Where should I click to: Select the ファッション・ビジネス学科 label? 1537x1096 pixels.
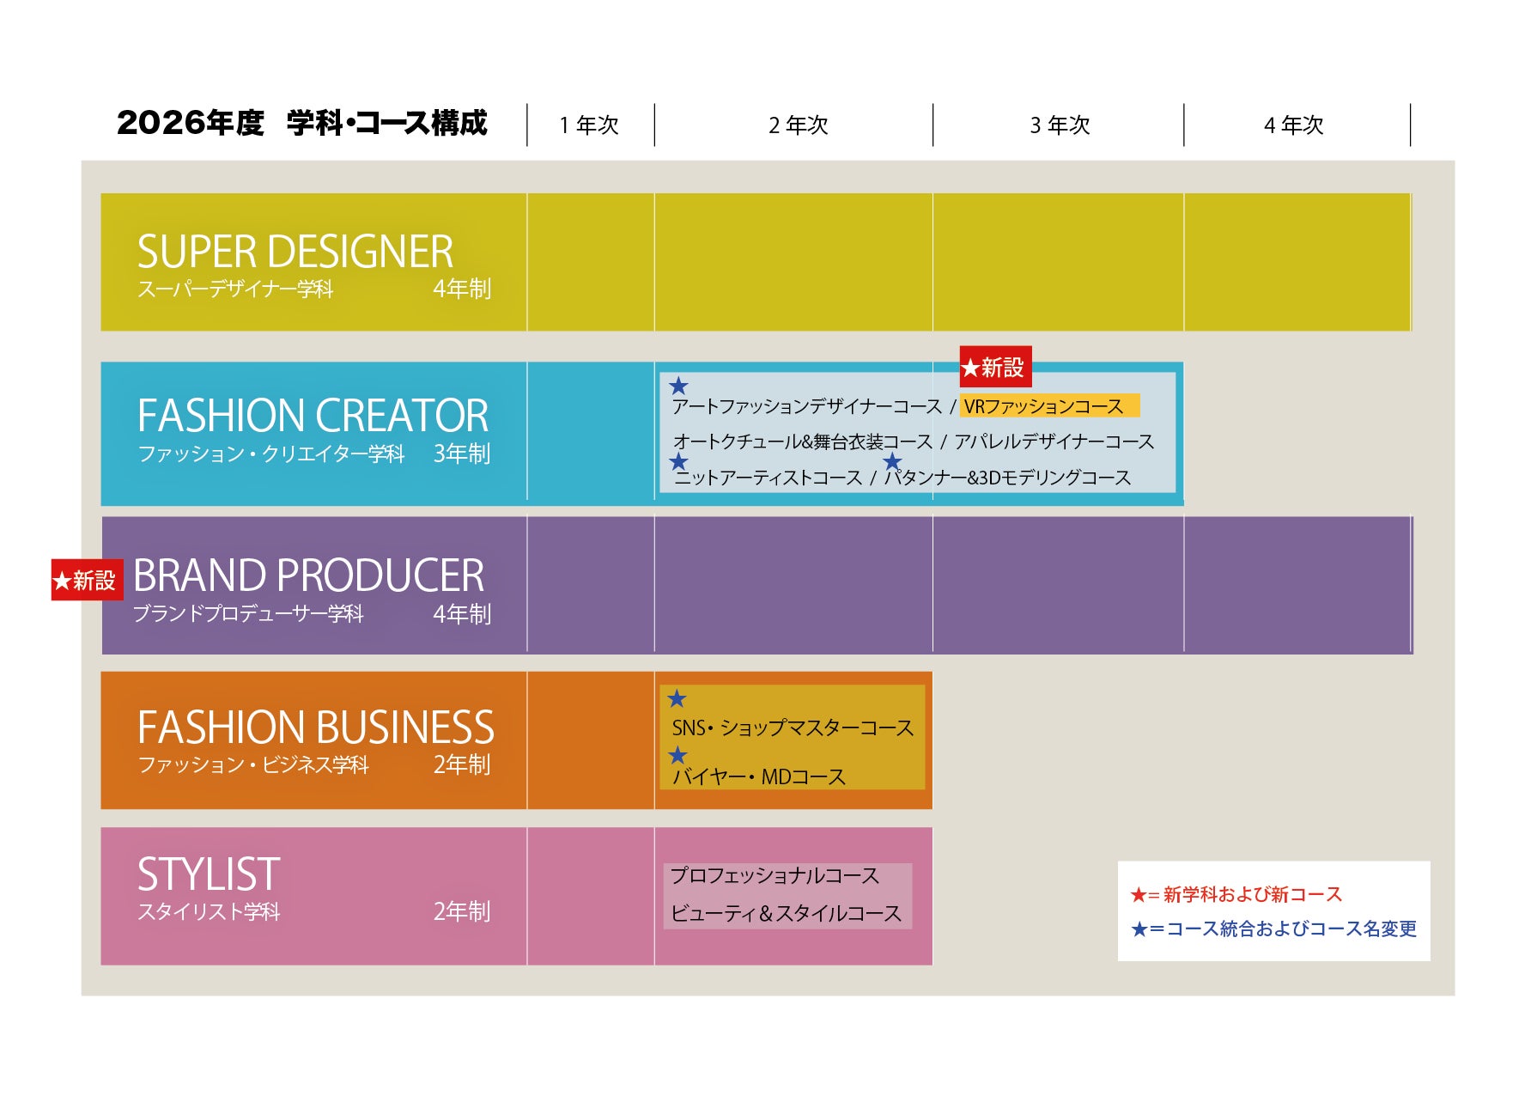pyautogui.click(x=253, y=764)
